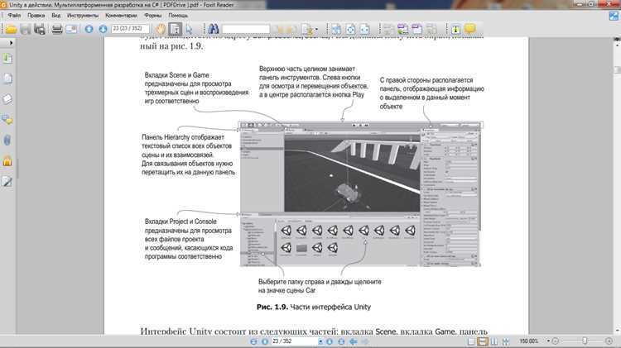Viewport: 621px width, 348px height.
Task: Go to previous page using up arrow
Action: (89, 29)
